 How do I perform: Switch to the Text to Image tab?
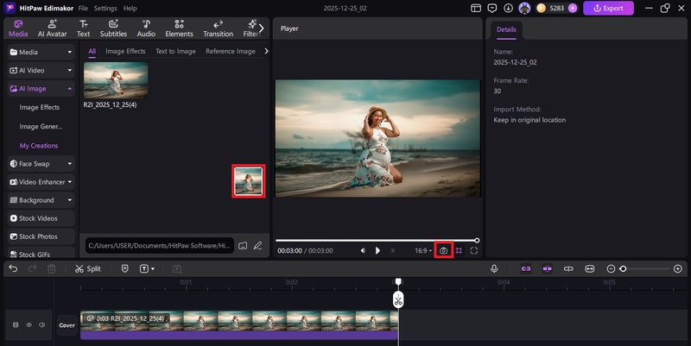click(175, 51)
